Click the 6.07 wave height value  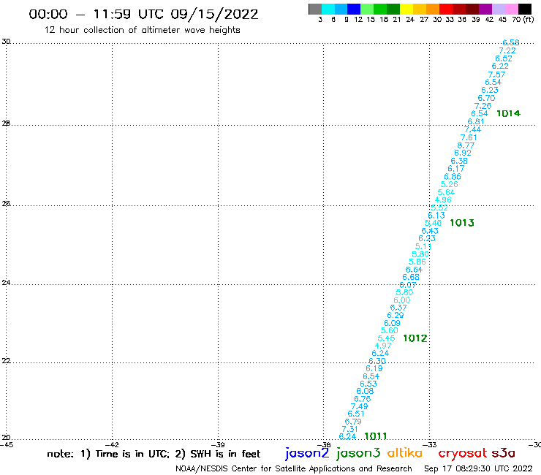coord(407,285)
